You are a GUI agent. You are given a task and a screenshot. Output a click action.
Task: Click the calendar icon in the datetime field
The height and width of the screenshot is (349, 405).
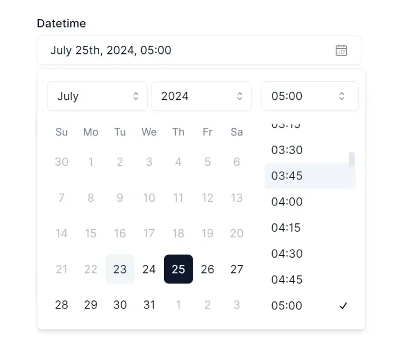point(341,51)
